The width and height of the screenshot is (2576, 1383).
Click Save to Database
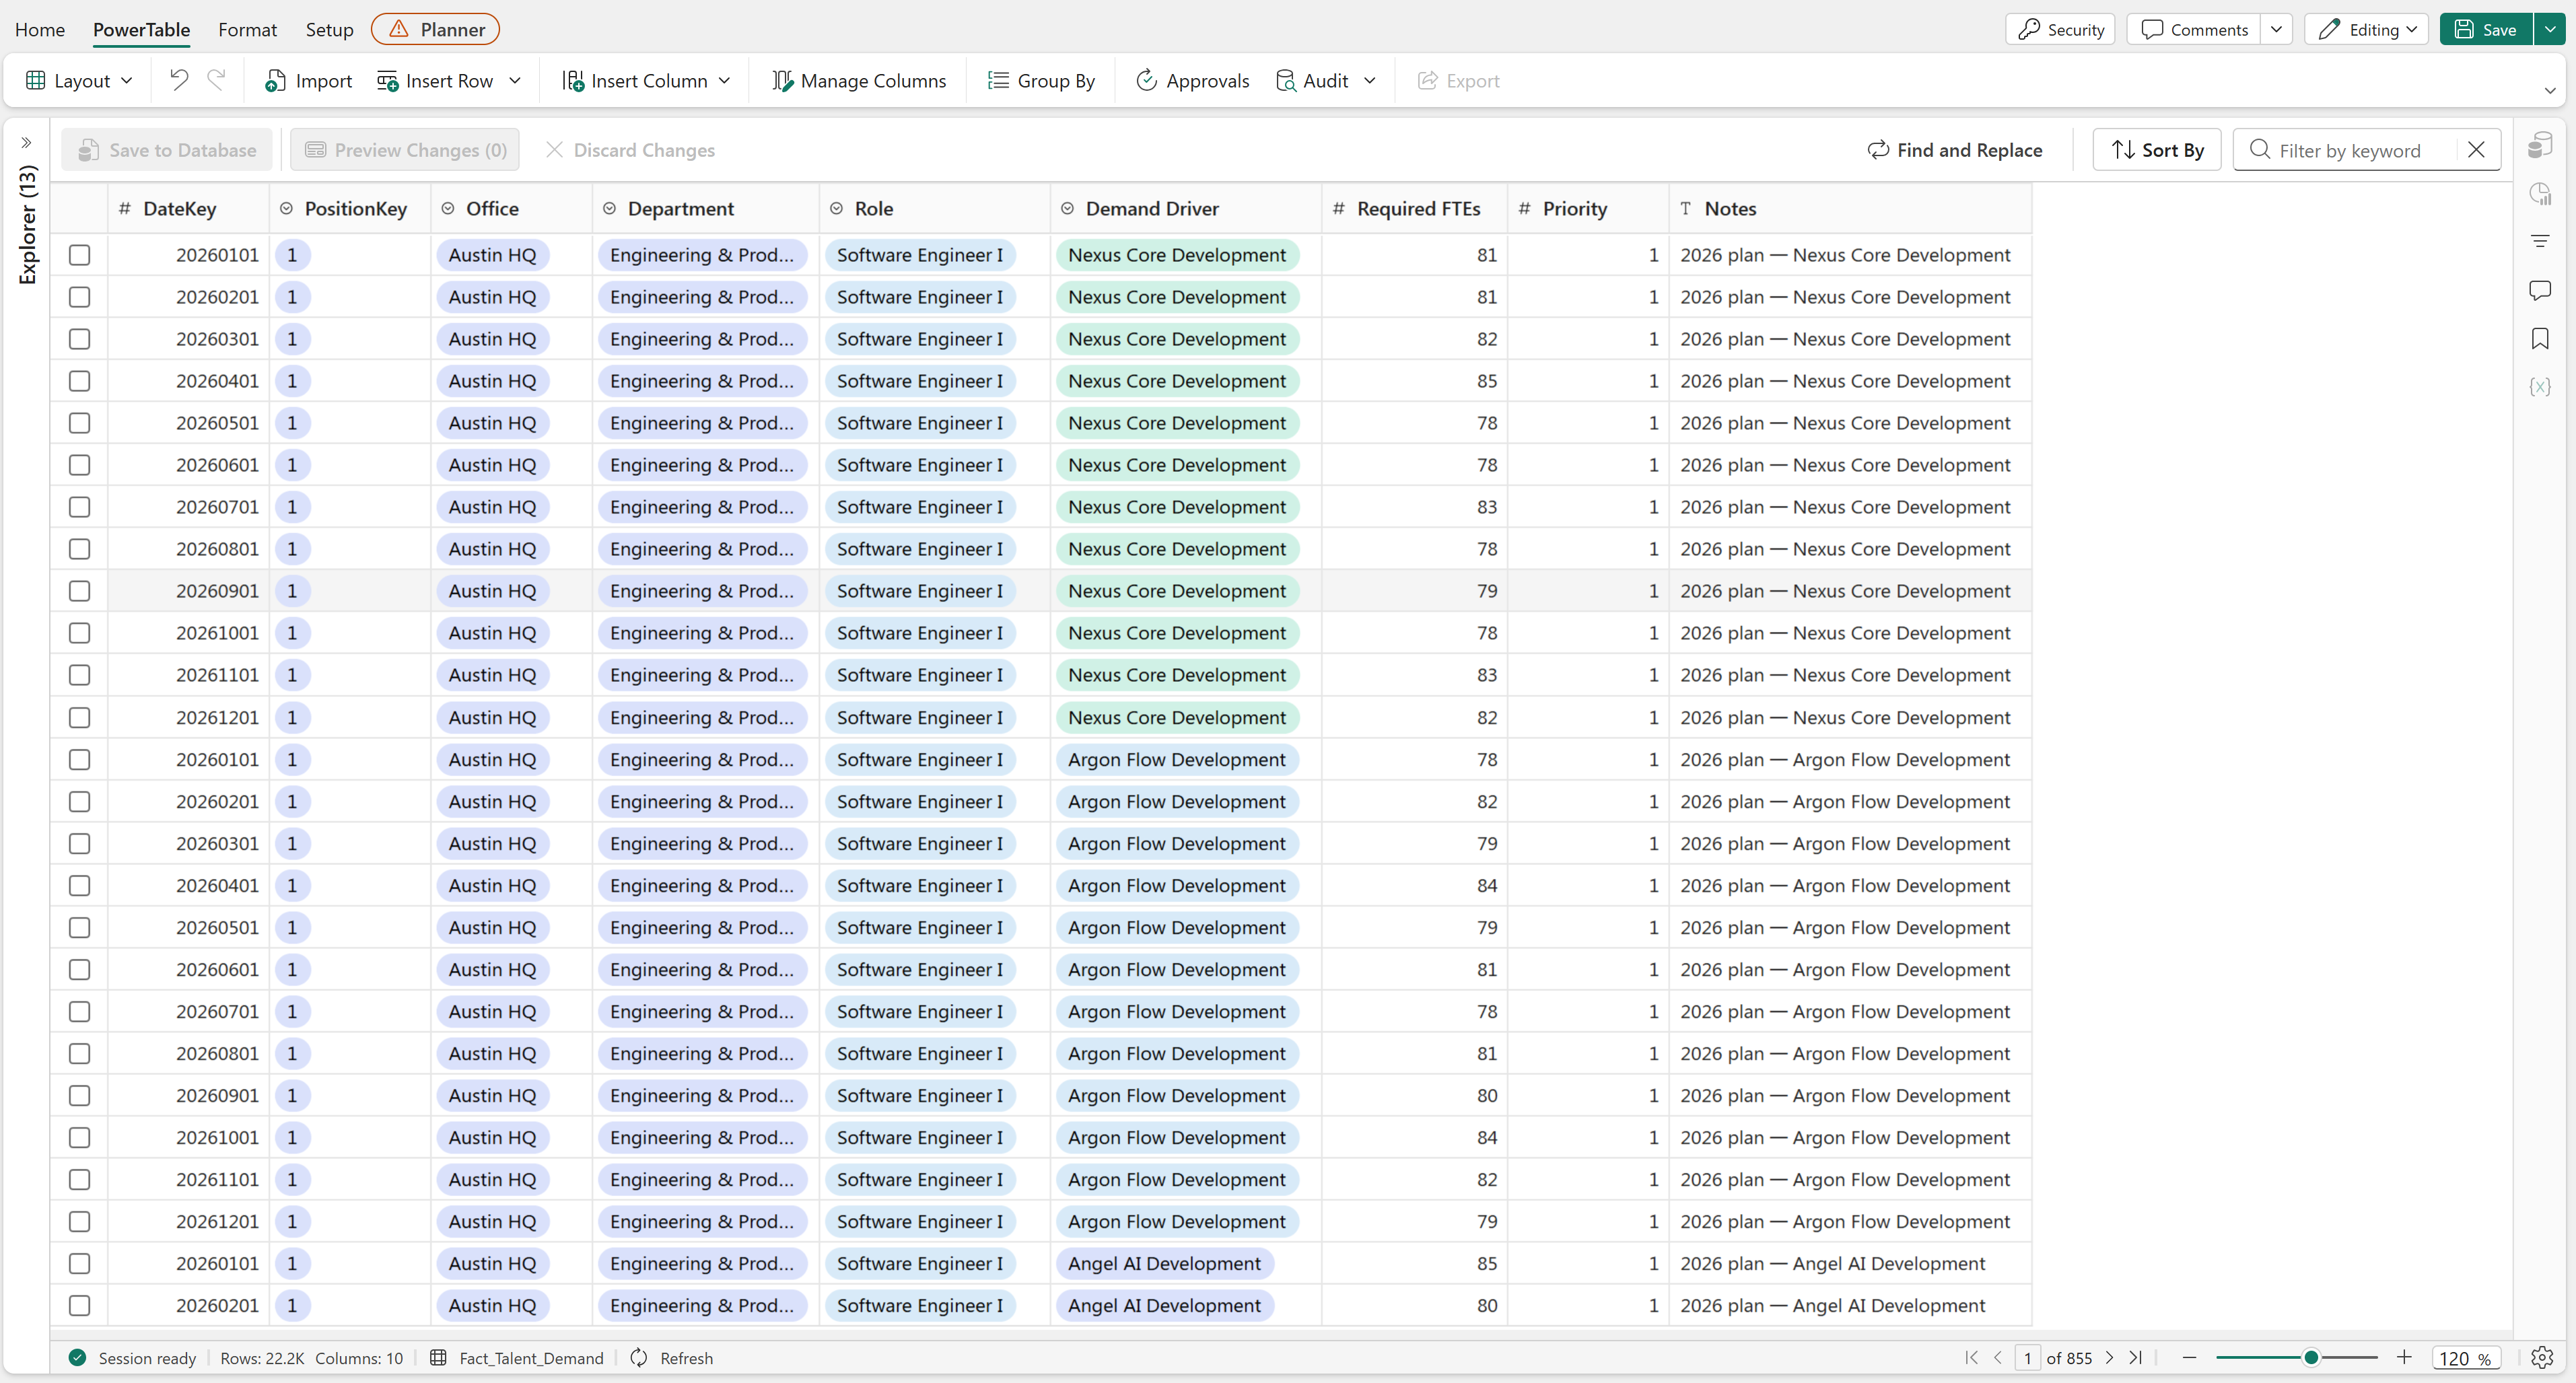pos(167,150)
